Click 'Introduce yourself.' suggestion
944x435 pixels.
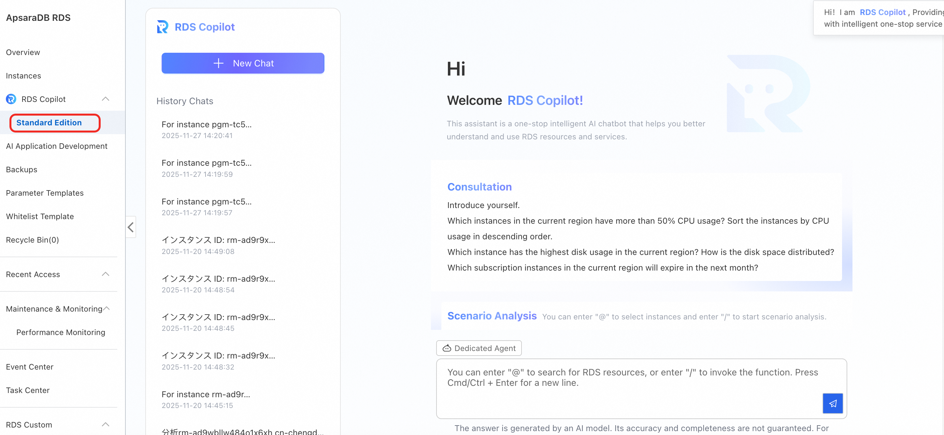[x=483, y=205]
